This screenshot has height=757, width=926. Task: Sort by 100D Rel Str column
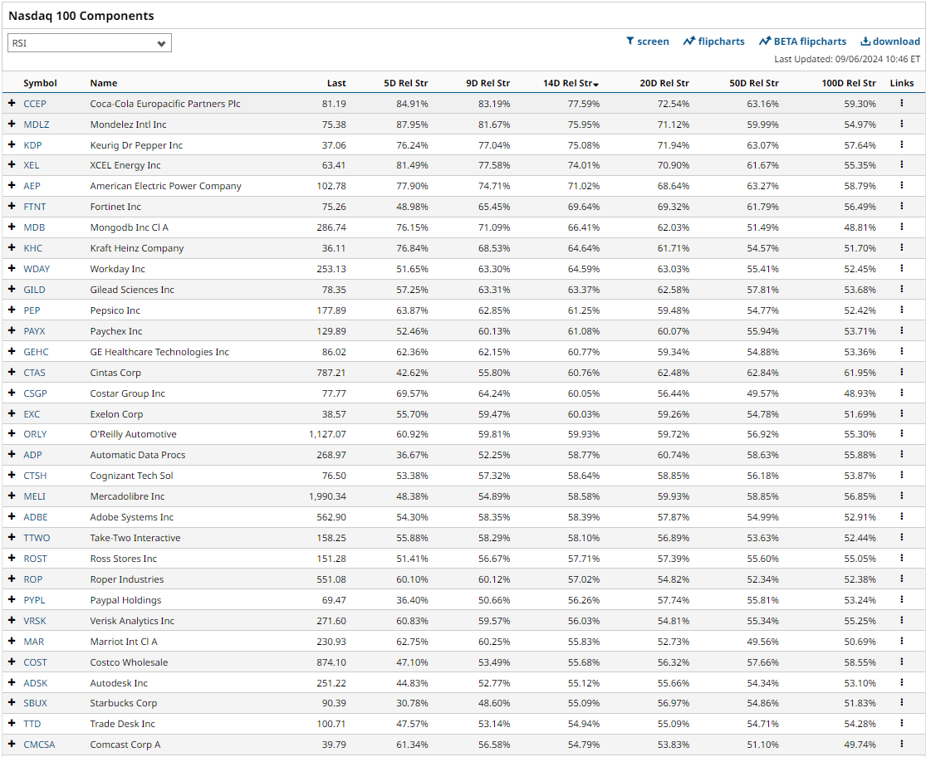coord(849,83)
